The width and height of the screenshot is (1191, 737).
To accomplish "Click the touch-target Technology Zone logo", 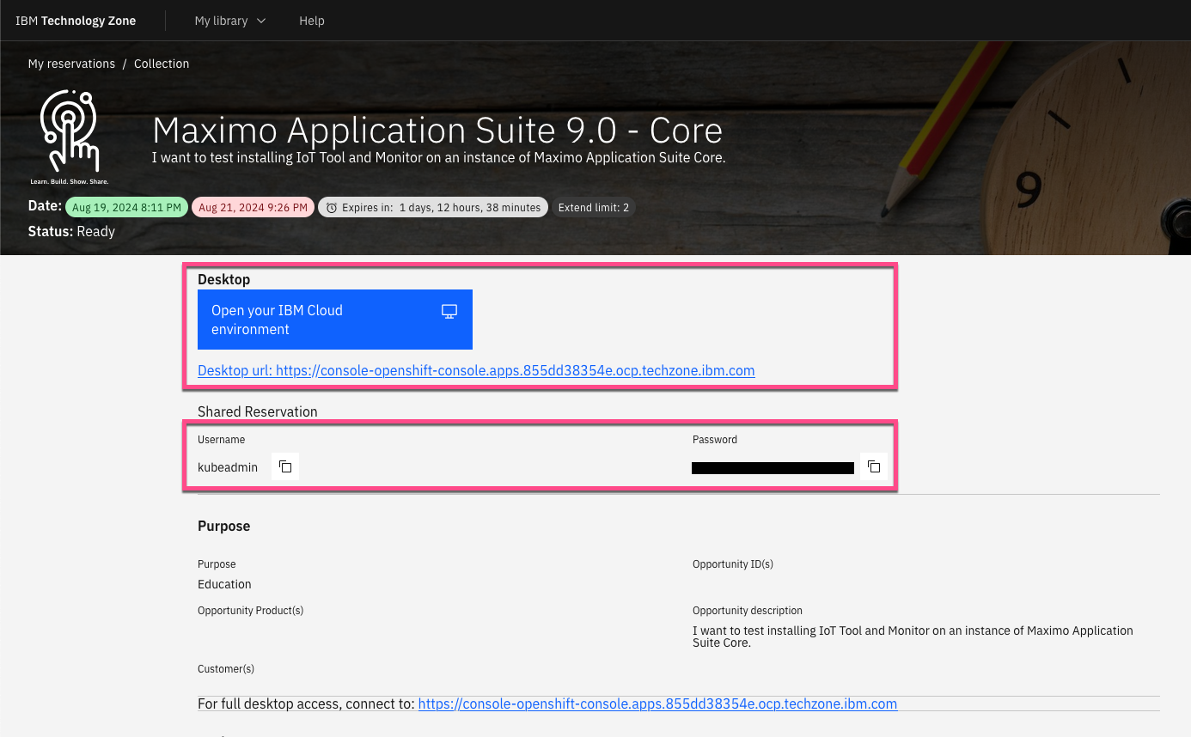I will 70,137.
